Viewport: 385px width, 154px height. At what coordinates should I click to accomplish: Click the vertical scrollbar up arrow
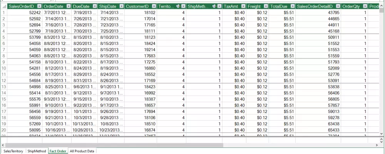pos(381,6)
